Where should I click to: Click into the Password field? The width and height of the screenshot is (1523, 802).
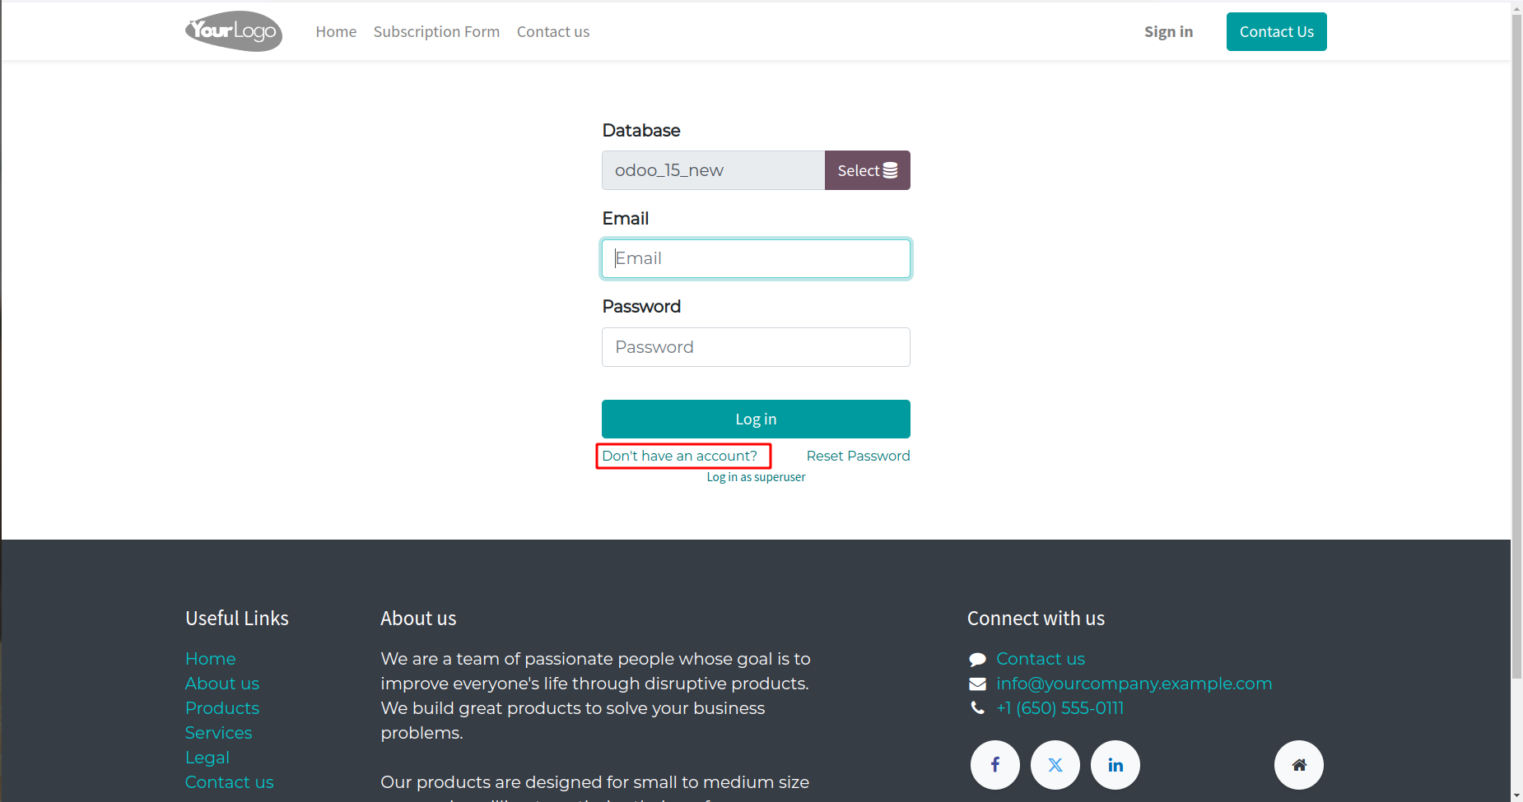pos(756,347)
